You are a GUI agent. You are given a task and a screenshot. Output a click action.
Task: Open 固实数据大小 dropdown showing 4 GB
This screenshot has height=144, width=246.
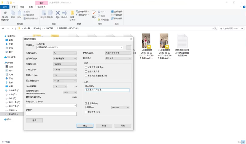pyautogui.click(x=65, y=81)
